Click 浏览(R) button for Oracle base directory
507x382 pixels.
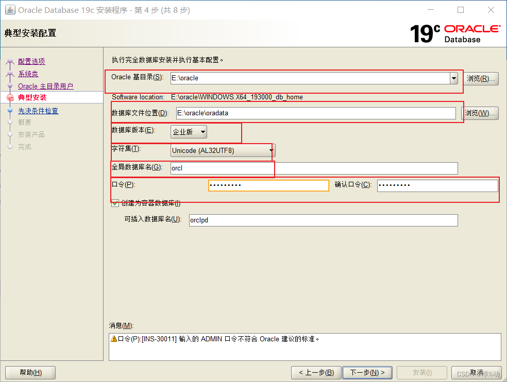coord(481,79)
